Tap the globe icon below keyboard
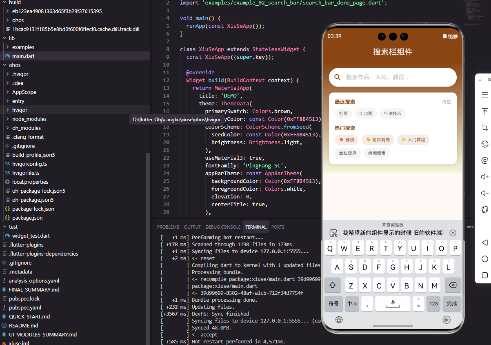The height and width of the screenshot is (345, 491). pos(339,320)
